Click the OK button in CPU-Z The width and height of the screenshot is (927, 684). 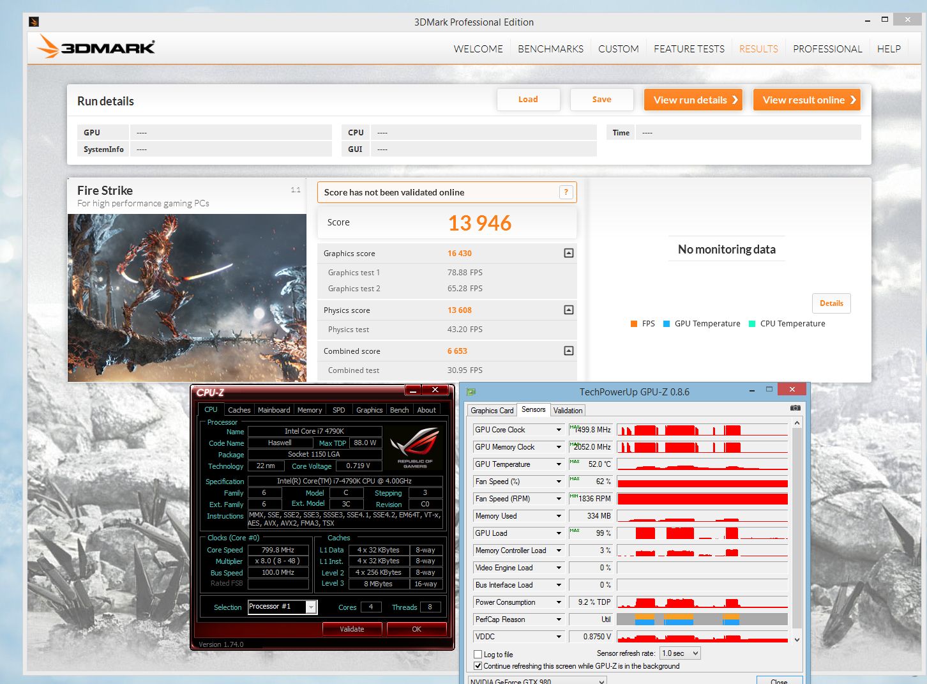tap(416, 629)
